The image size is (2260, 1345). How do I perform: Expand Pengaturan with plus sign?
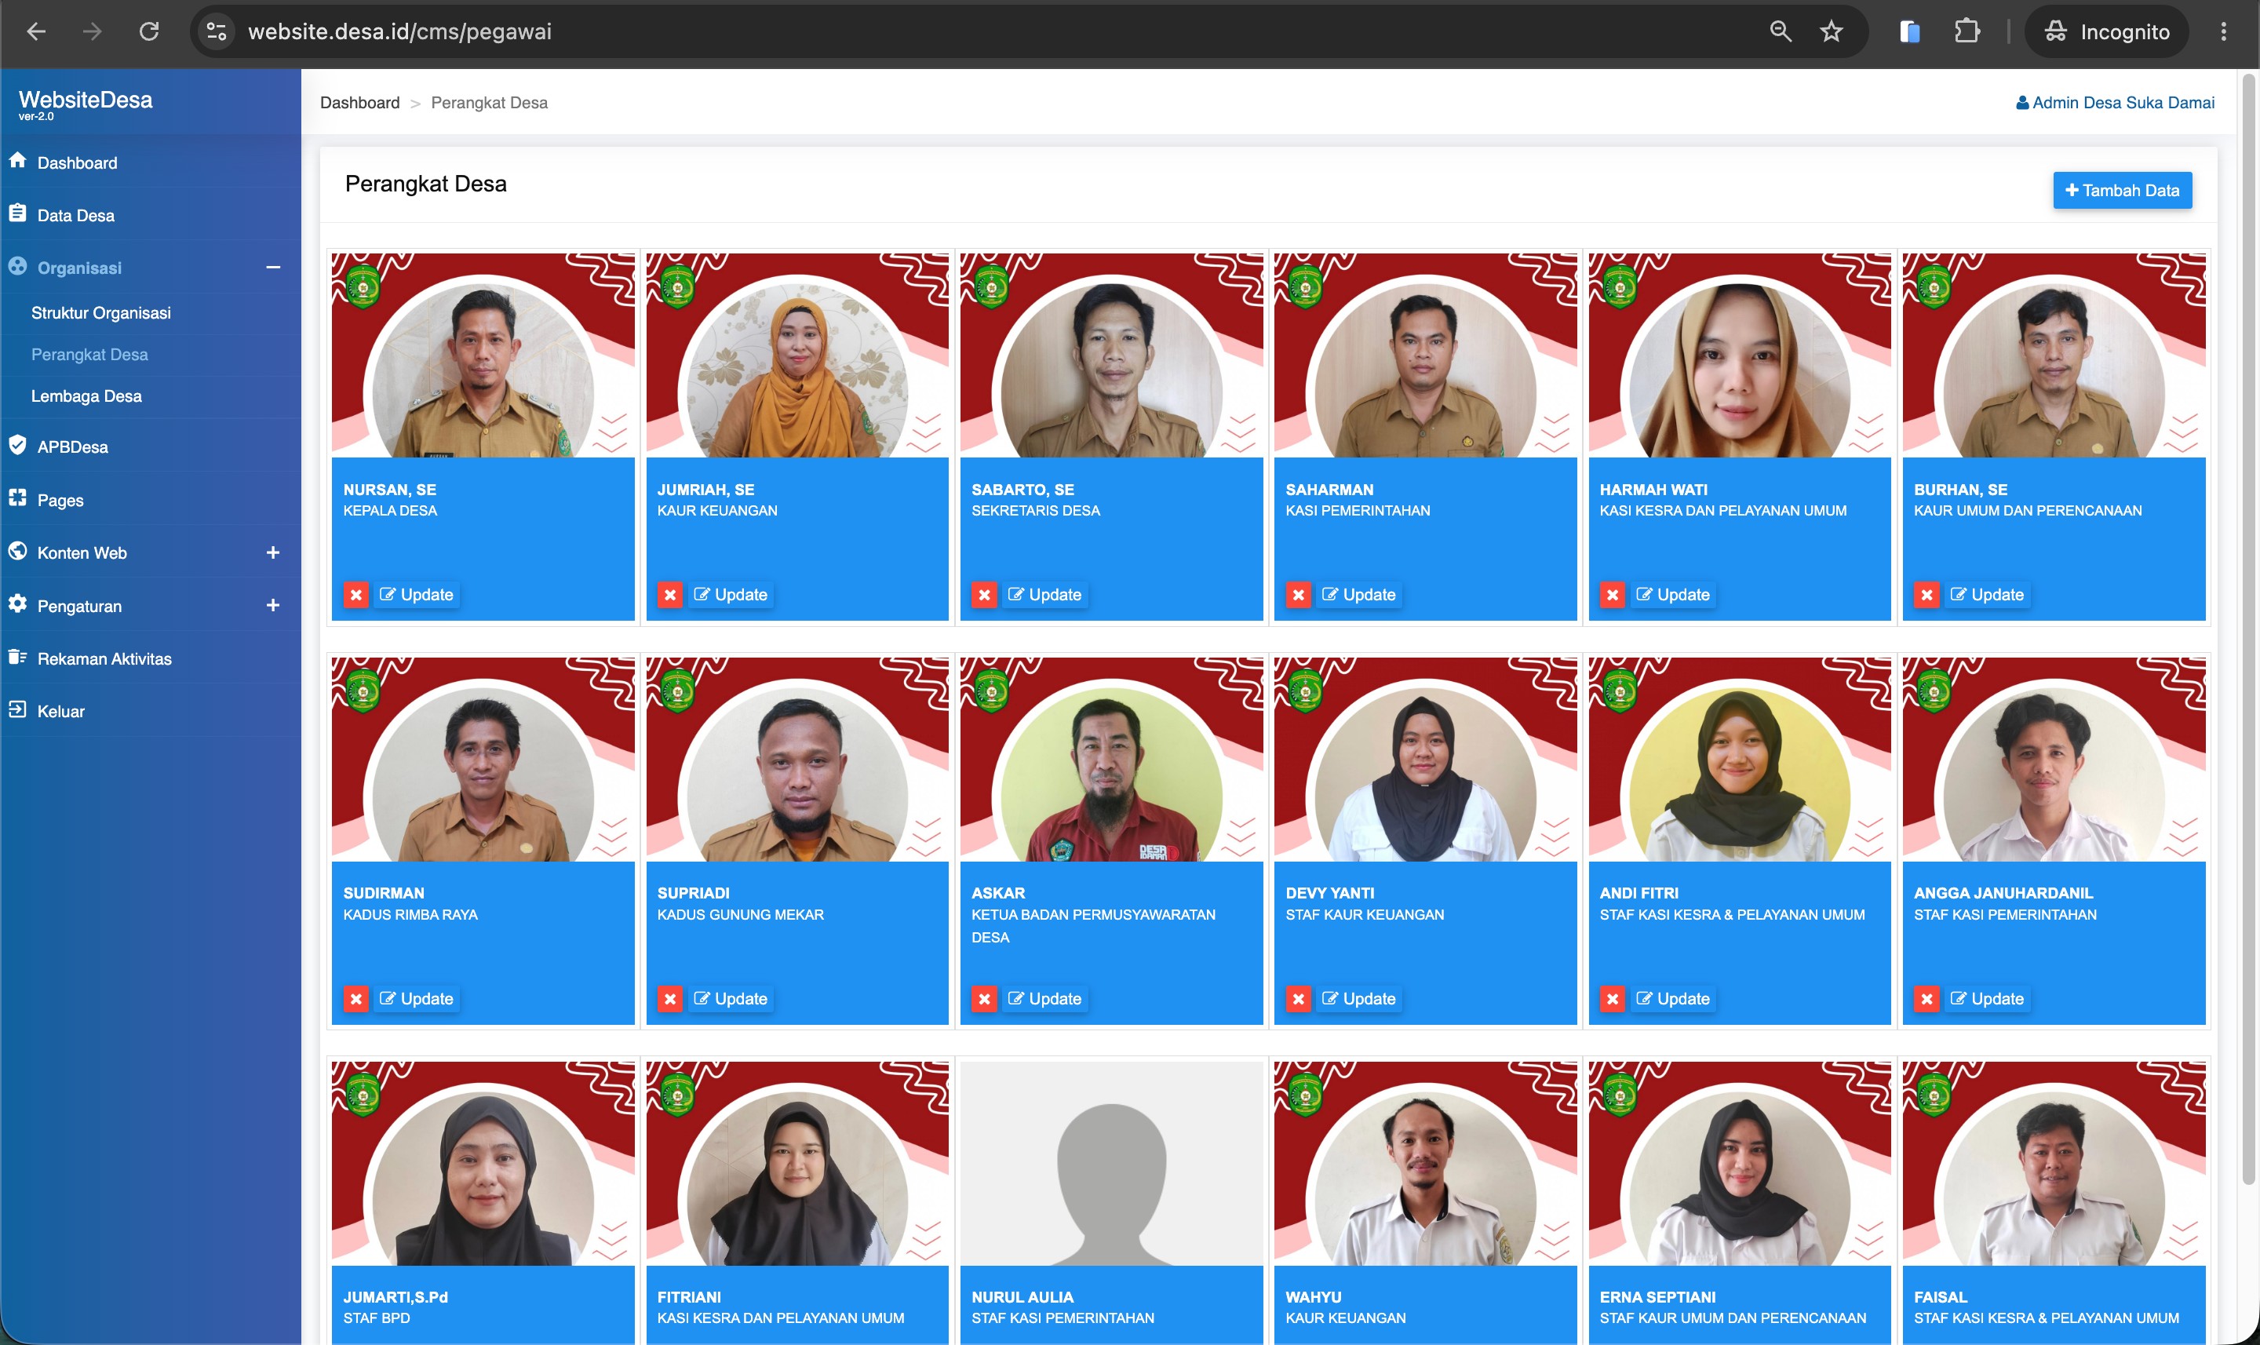tap(273, 604)
